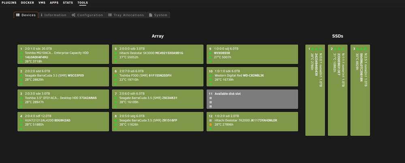
Task: Click serial number WD-C82N8L3K
Action: (254, 76)
